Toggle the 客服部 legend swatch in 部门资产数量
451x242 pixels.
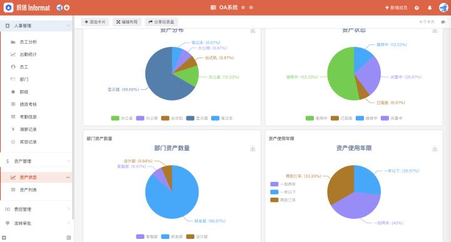pos(140,236)
